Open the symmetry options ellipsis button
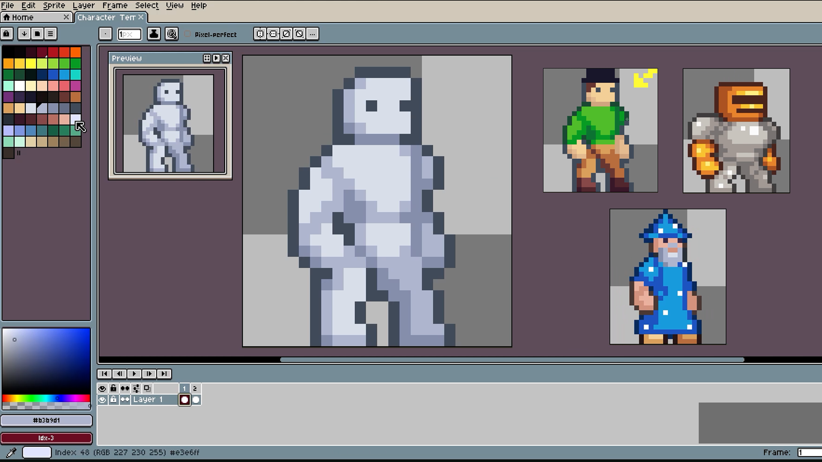This screenshot has height=462, width=822. pyautogui.click(x=313, y=34)
